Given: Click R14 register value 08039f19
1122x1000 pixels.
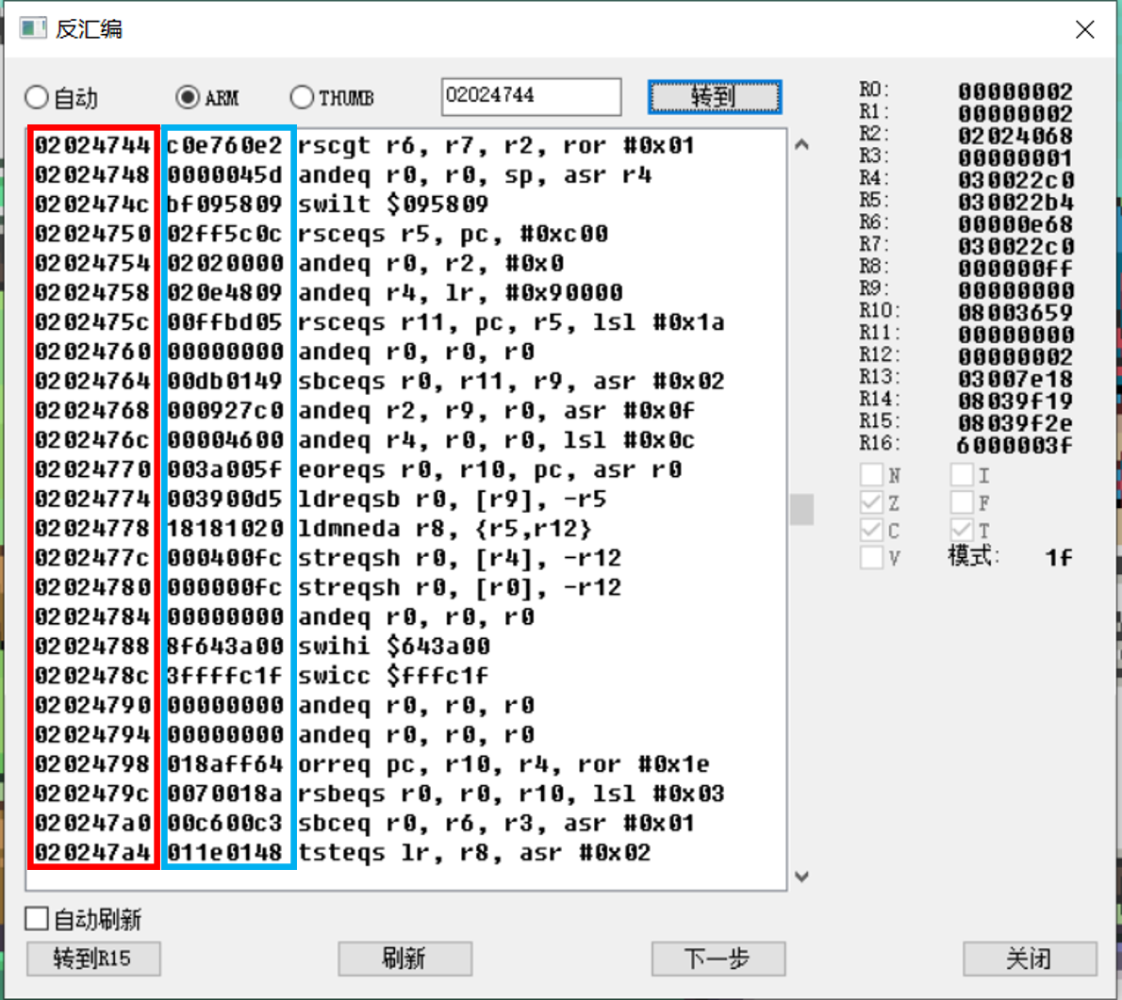Looking at the screenshot, I should pos(1015,401).
